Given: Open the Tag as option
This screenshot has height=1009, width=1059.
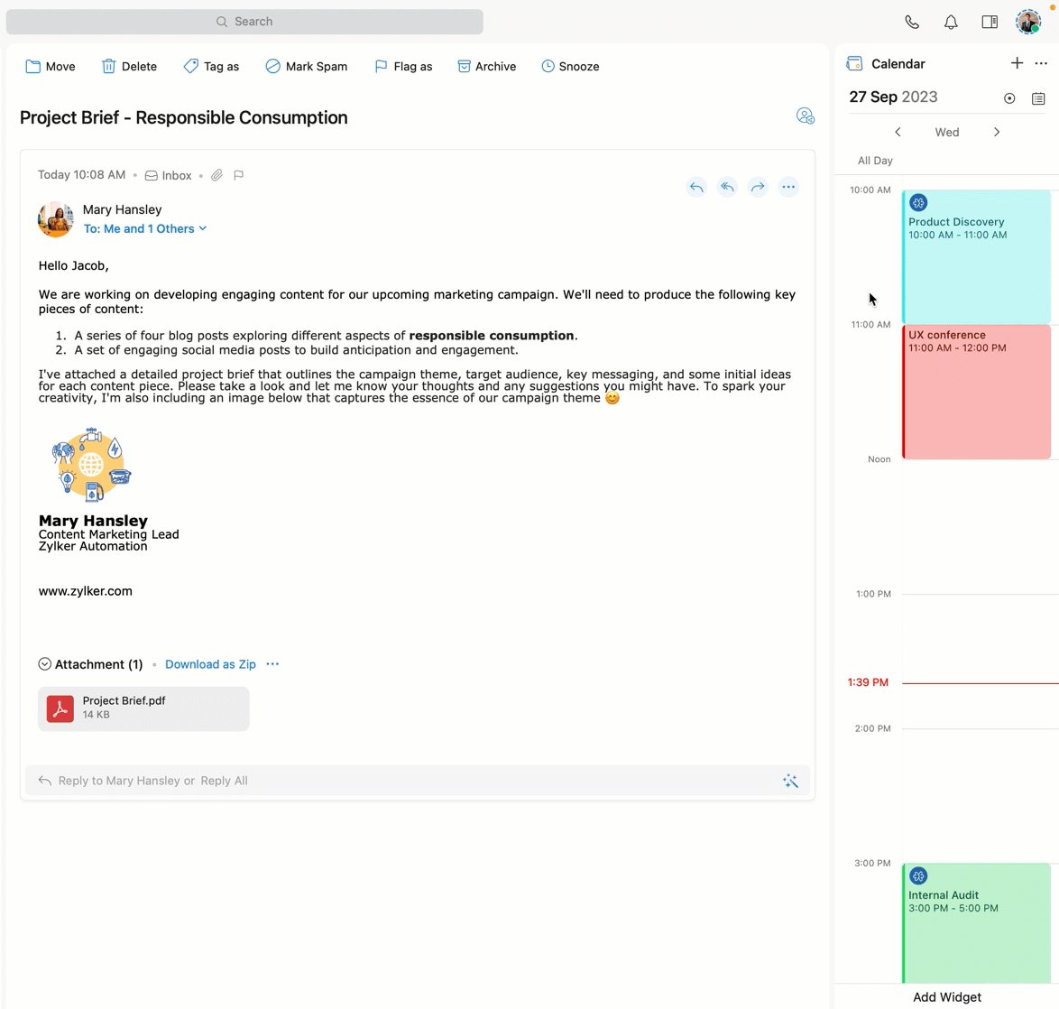Looking at the screenshot, I should [x=211, y=66].
